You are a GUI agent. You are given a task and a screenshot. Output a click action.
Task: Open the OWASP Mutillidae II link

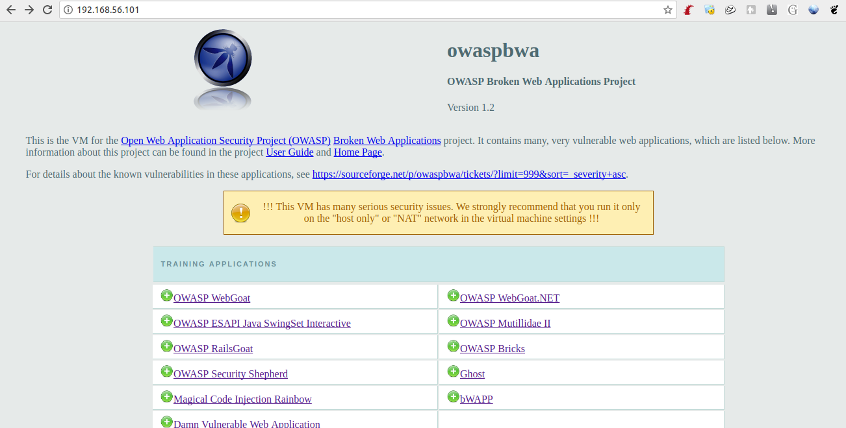click(x=505, y=324)
